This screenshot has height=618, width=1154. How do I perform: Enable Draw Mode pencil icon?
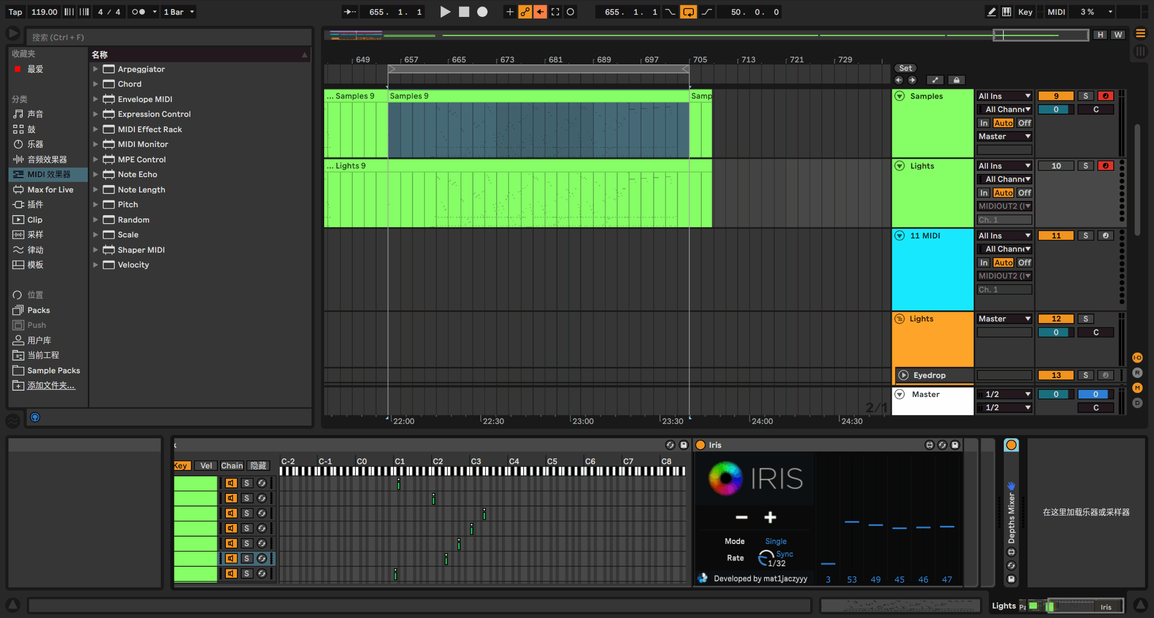pyautogui.click(x=992, y=12)
